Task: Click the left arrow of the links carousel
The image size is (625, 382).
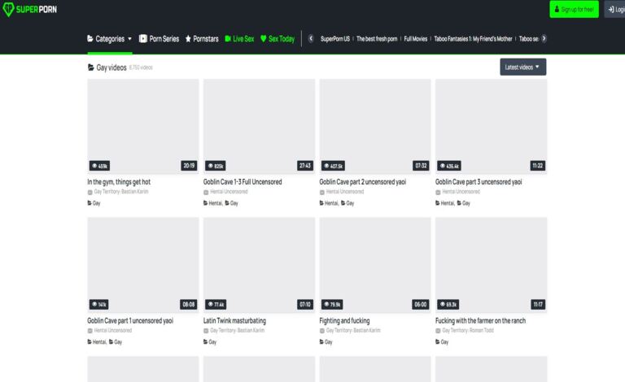Action: coord(310,38)
